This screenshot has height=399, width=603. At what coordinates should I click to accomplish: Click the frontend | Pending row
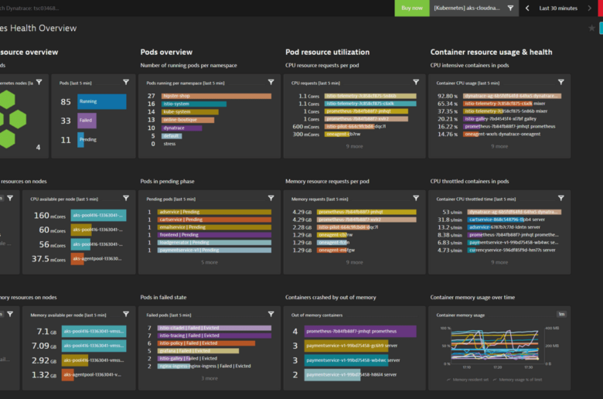[x=210, y=235]
